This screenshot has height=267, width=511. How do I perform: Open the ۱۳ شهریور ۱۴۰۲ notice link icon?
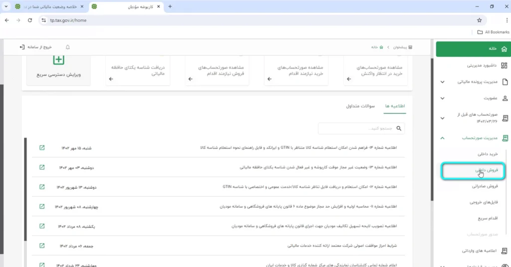(x=42, y=187)
